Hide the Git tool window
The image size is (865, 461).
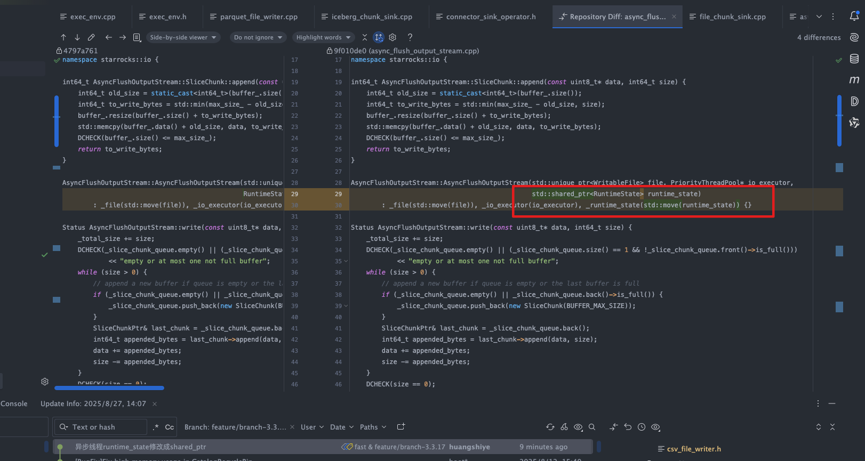832,403
